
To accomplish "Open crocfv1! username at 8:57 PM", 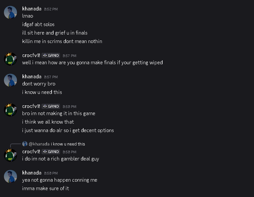I will (31, 55).
